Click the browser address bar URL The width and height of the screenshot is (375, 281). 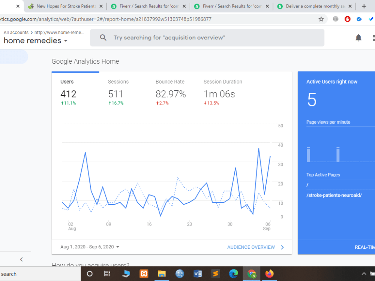click(106, 19)
